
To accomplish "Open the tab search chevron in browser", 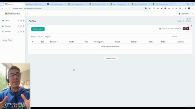I will click(2, 4).
